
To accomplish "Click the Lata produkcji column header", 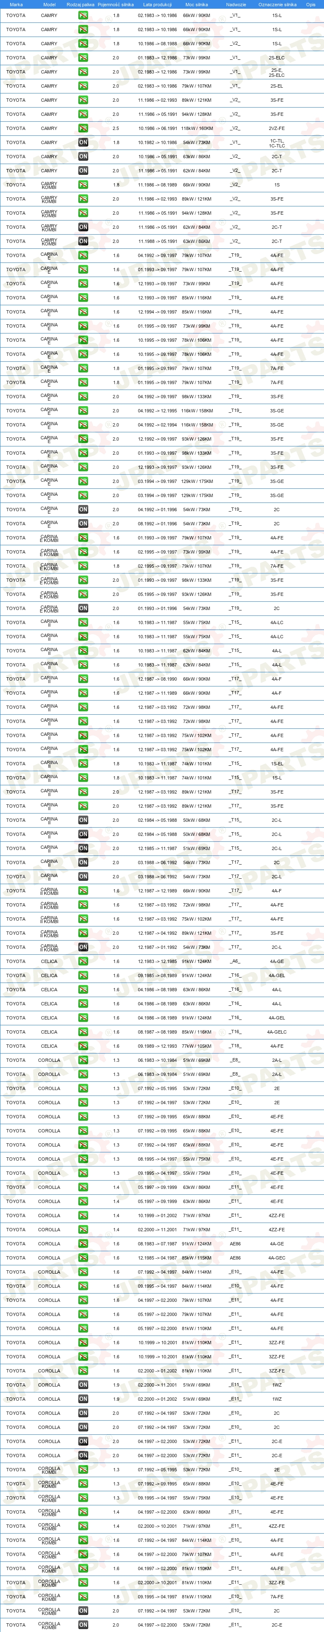I will pos(157,5).
